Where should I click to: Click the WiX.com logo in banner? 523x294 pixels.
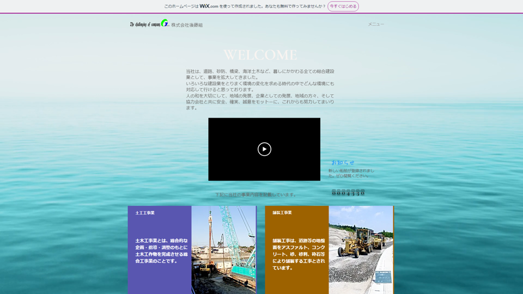pos(209,7)
